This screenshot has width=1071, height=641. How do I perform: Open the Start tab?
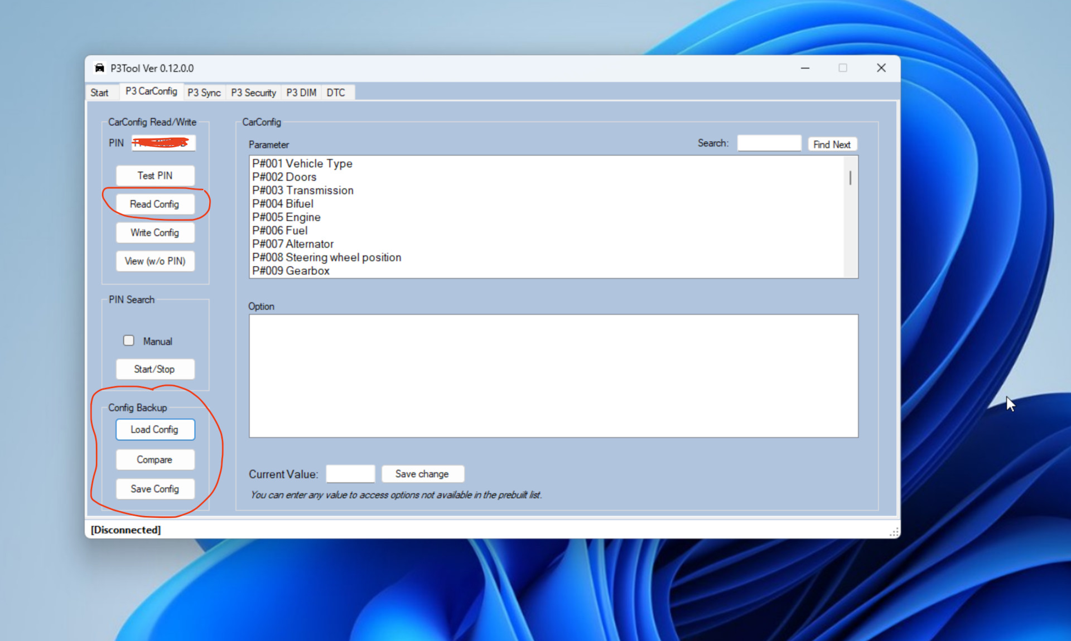pyautogui.click(x=100, y=93)
